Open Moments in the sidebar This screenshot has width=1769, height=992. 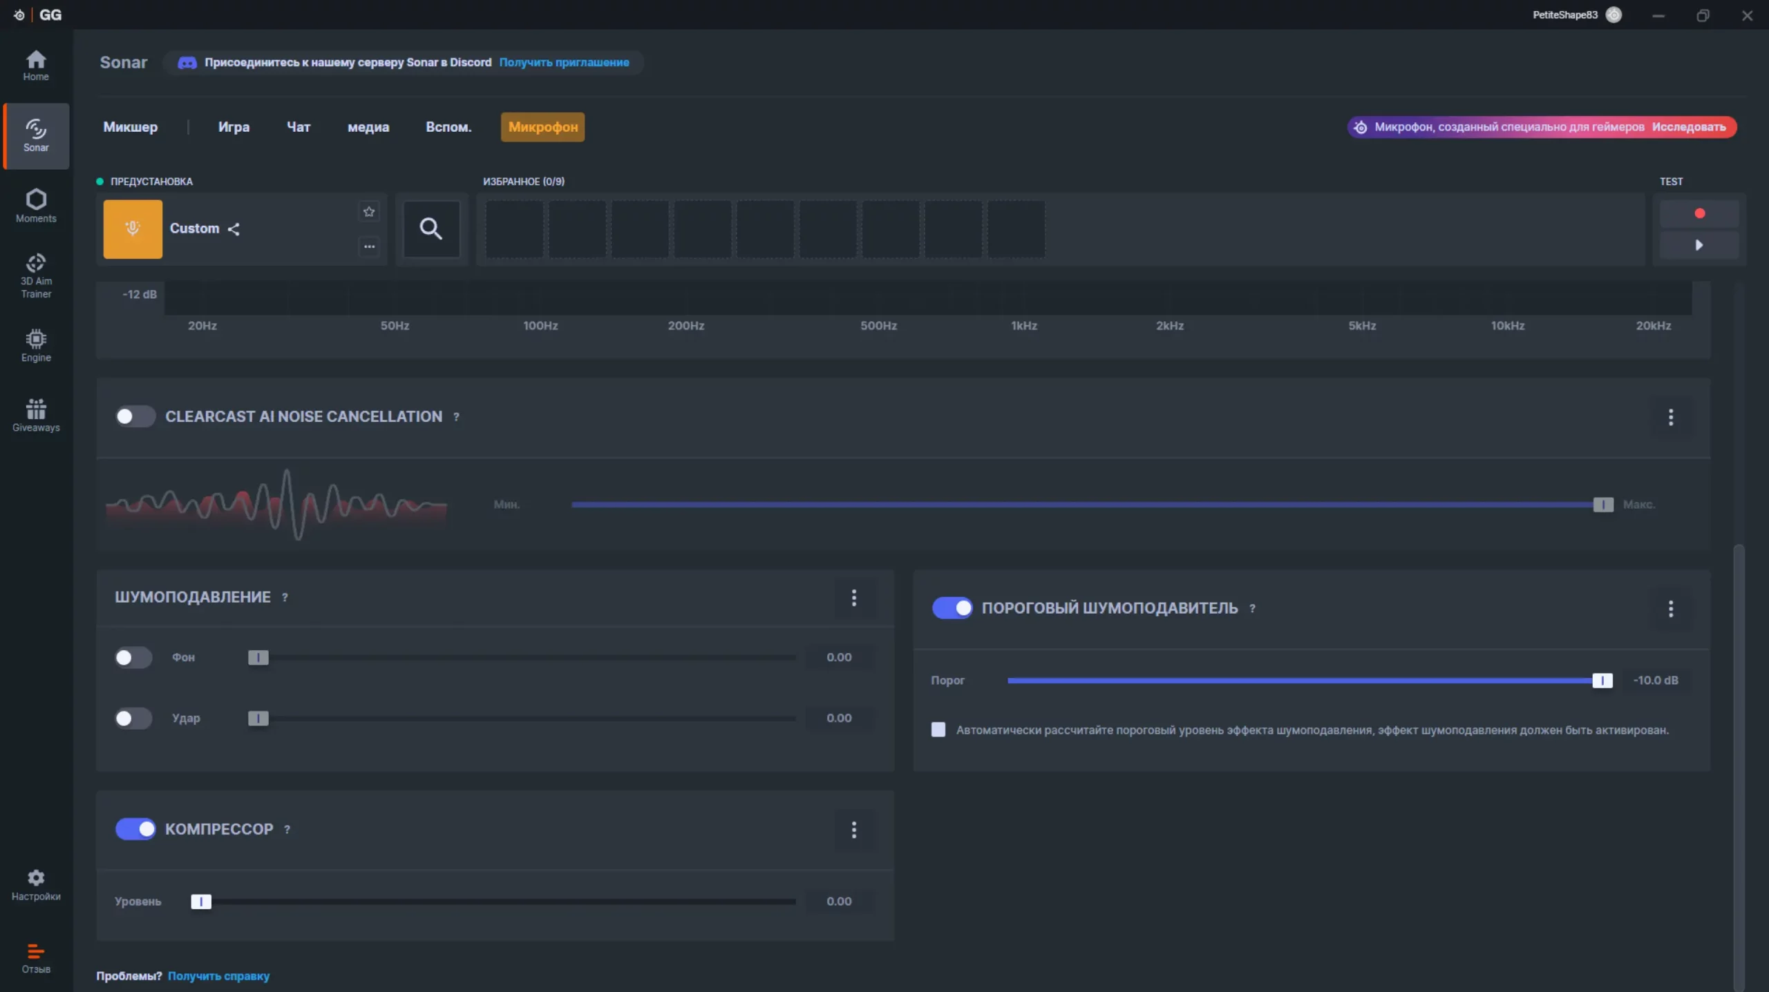(36, 206)
